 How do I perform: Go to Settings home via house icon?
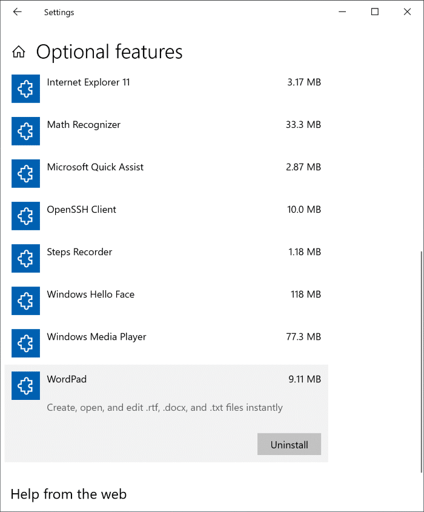tap(19, 52)
